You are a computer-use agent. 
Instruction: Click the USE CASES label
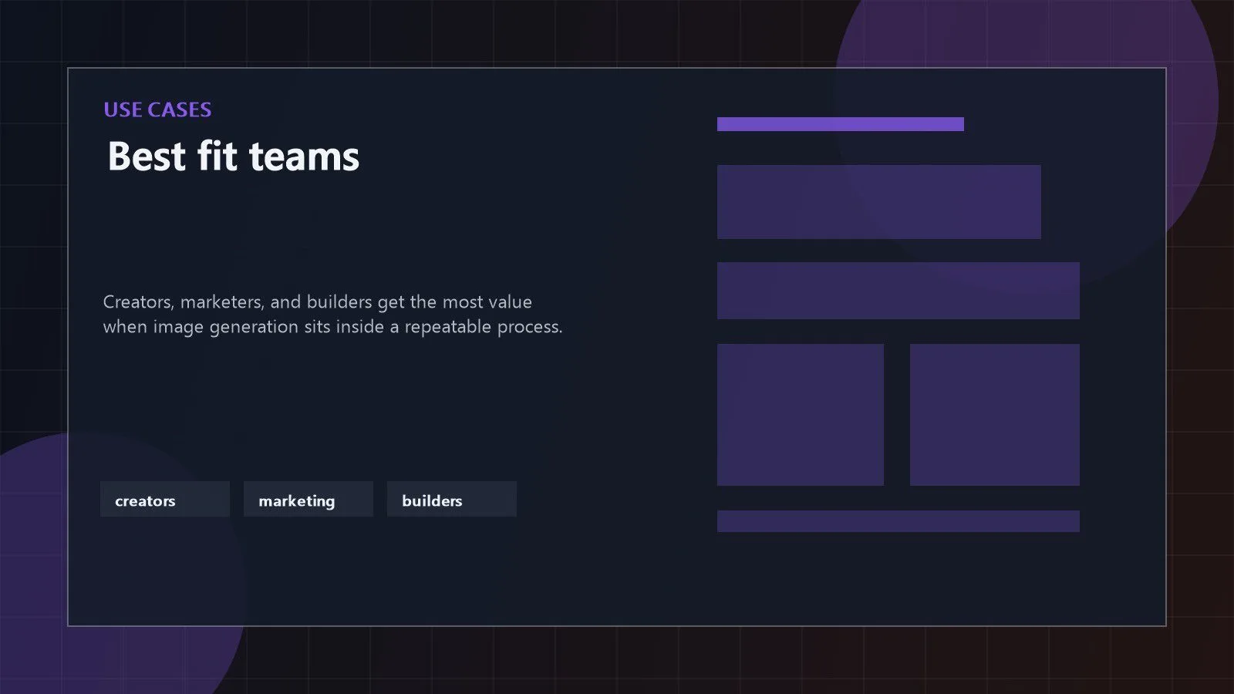(x=157, y=109)
